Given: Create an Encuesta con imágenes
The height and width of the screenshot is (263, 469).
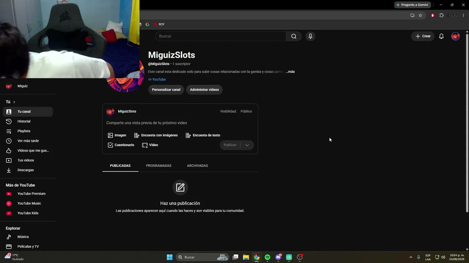Looking at the screenshot, I should pyautogui.click(x=156, y=135).
